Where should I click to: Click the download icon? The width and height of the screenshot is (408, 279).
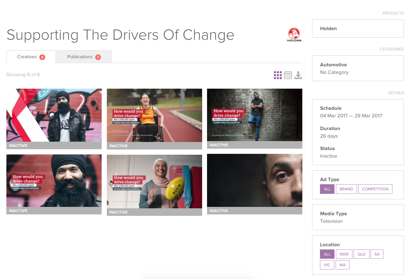(x=298, y=75)
